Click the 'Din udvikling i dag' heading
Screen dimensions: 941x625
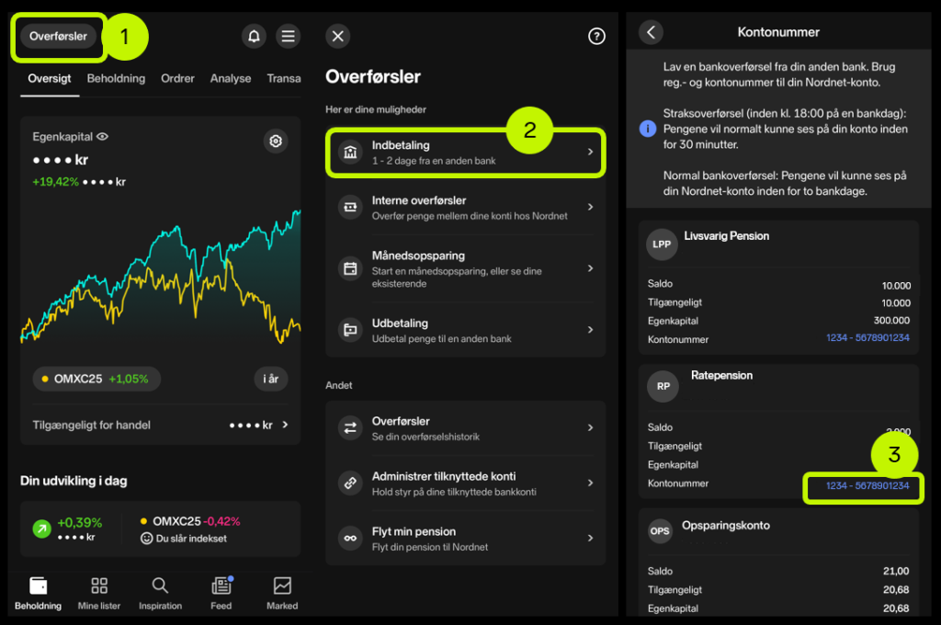point(74,481)
